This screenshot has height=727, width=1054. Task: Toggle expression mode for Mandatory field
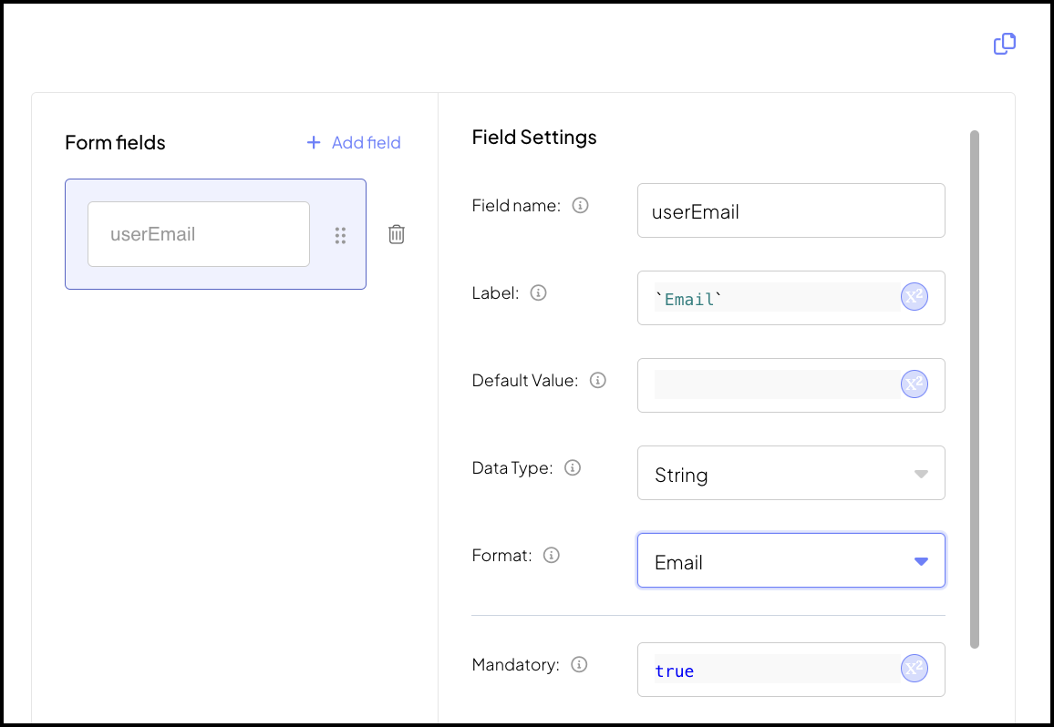coord(914,669)
